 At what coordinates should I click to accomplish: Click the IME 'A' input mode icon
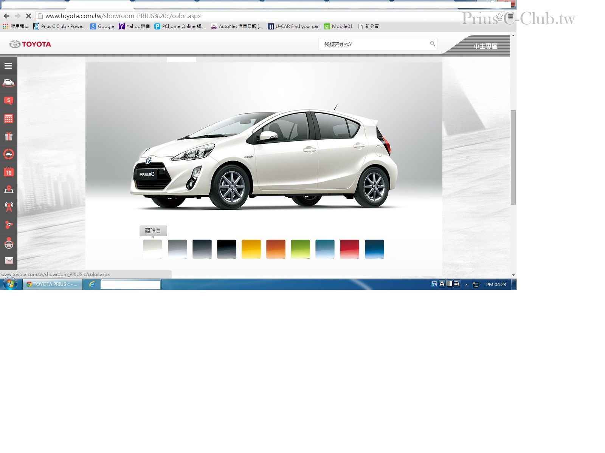[x=442, y=284]
